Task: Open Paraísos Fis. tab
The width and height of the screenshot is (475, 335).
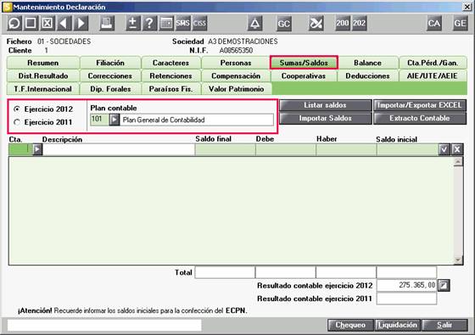Action: (x=170, y=89)
